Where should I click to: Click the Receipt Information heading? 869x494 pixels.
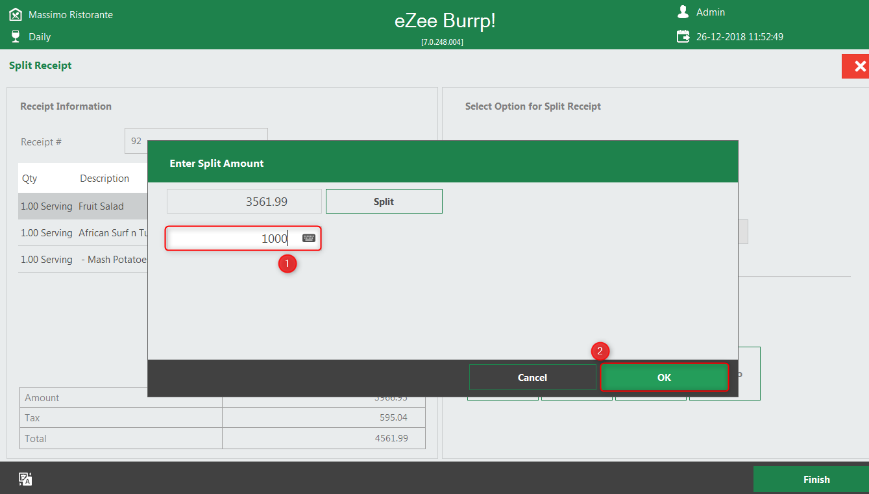[x=66, y=106]
